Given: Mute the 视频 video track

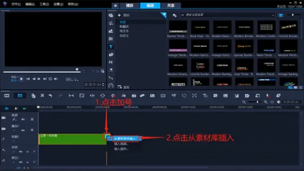Looking at the screenshot, I should click(x=23, y=120).
